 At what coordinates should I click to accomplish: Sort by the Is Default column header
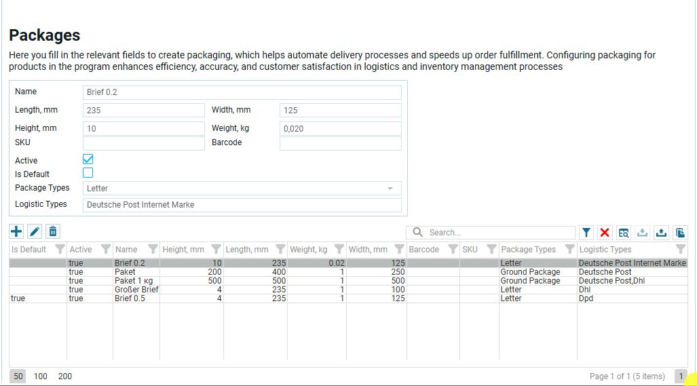tap(29, 250)
